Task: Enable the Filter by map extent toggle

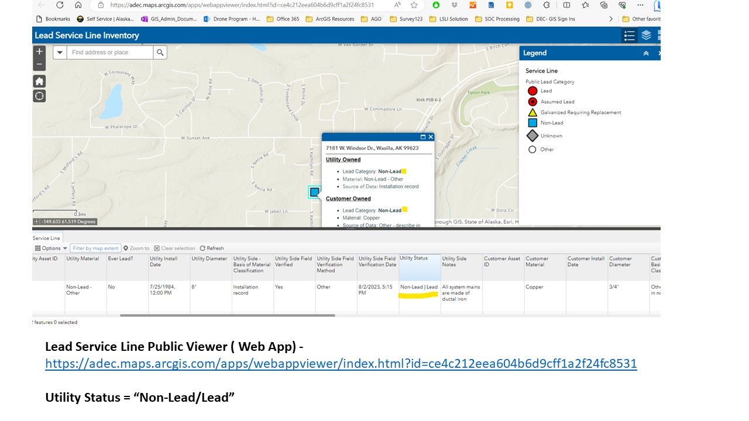Action: 95,248
